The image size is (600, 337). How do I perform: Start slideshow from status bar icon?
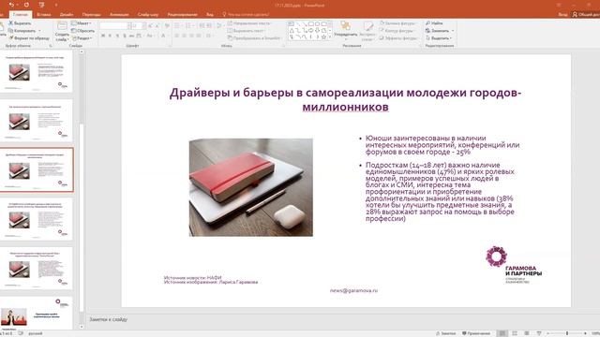click(x=539, y=333)
